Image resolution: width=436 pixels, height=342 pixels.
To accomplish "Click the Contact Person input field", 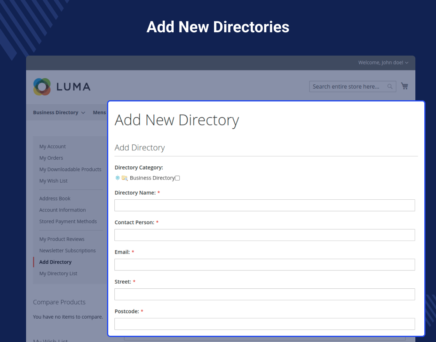I will click(x=265, y=235).
